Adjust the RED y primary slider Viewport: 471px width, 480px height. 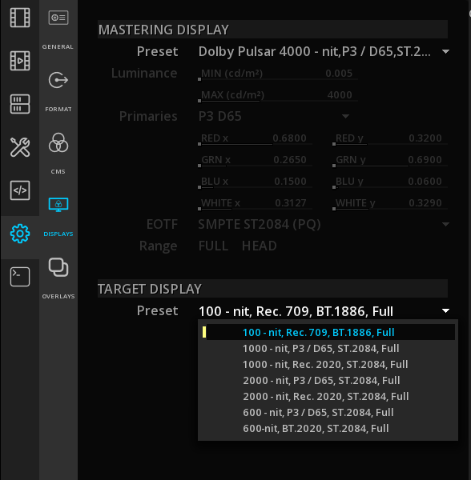[x=390, y=138]
